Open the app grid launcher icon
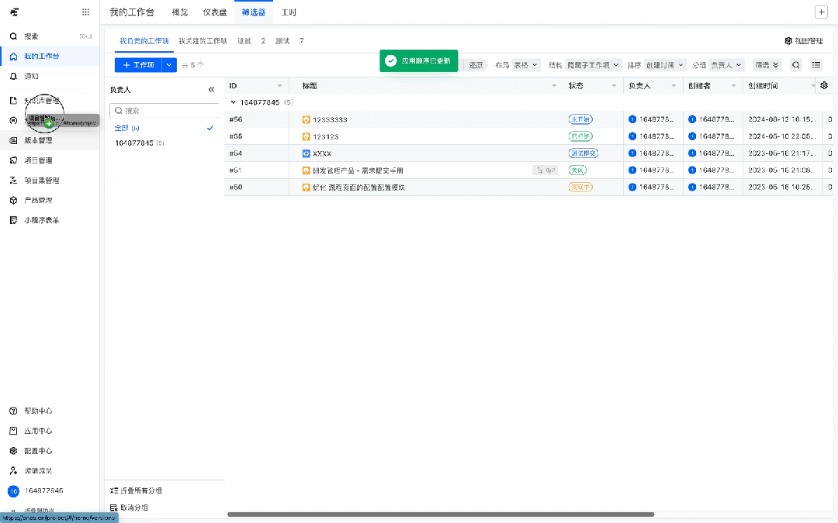 (85, 12)
